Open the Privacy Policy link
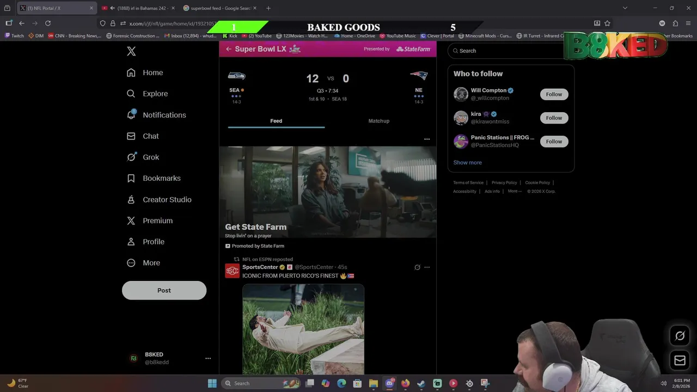This screenshot has height=392, width=697. click(504, 182)
